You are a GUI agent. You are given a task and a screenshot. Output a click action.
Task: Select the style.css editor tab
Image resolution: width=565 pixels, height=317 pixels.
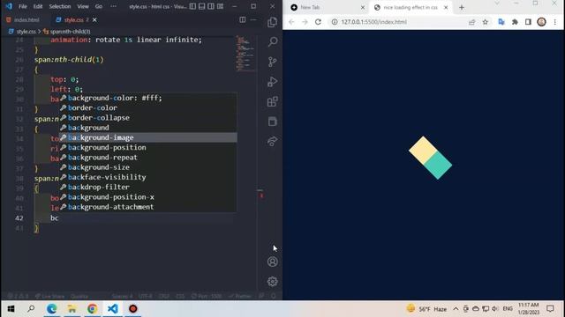tap(74, 19)
